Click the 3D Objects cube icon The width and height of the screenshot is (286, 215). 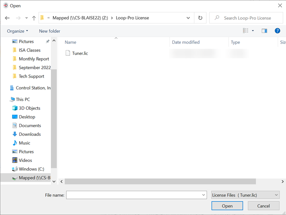(x=14, y=108)
